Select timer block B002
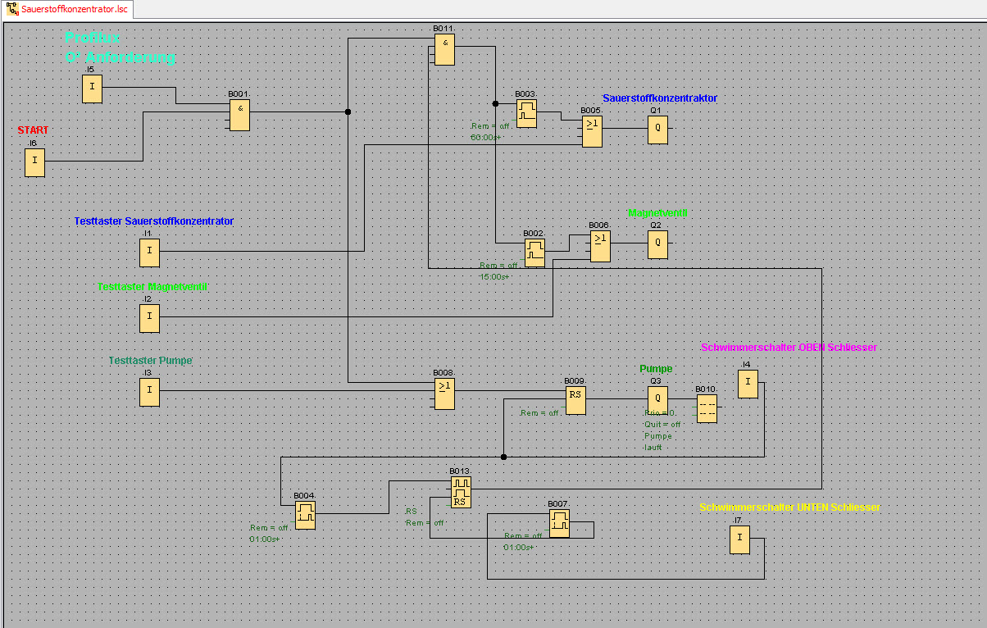 (534, 253)
